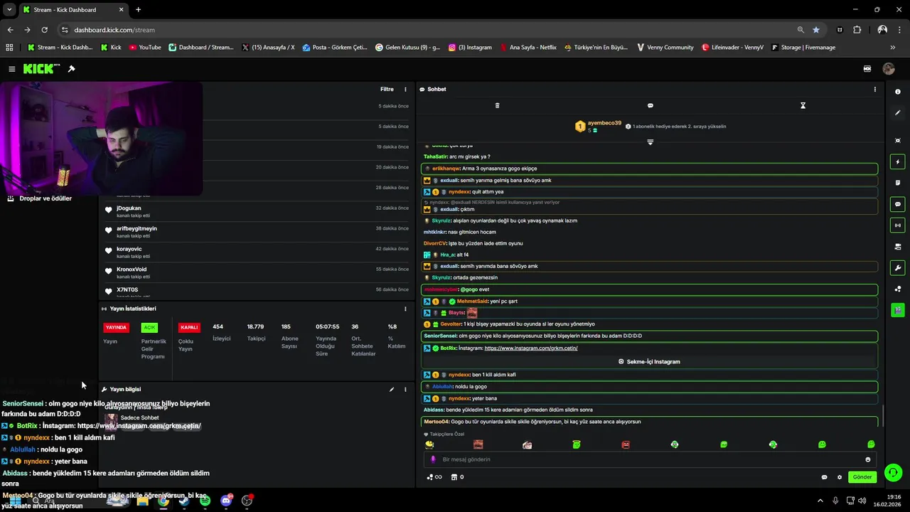Show the bookmarks overflow chevron
This screenshot has width=910, height=512.
point(893,48)
